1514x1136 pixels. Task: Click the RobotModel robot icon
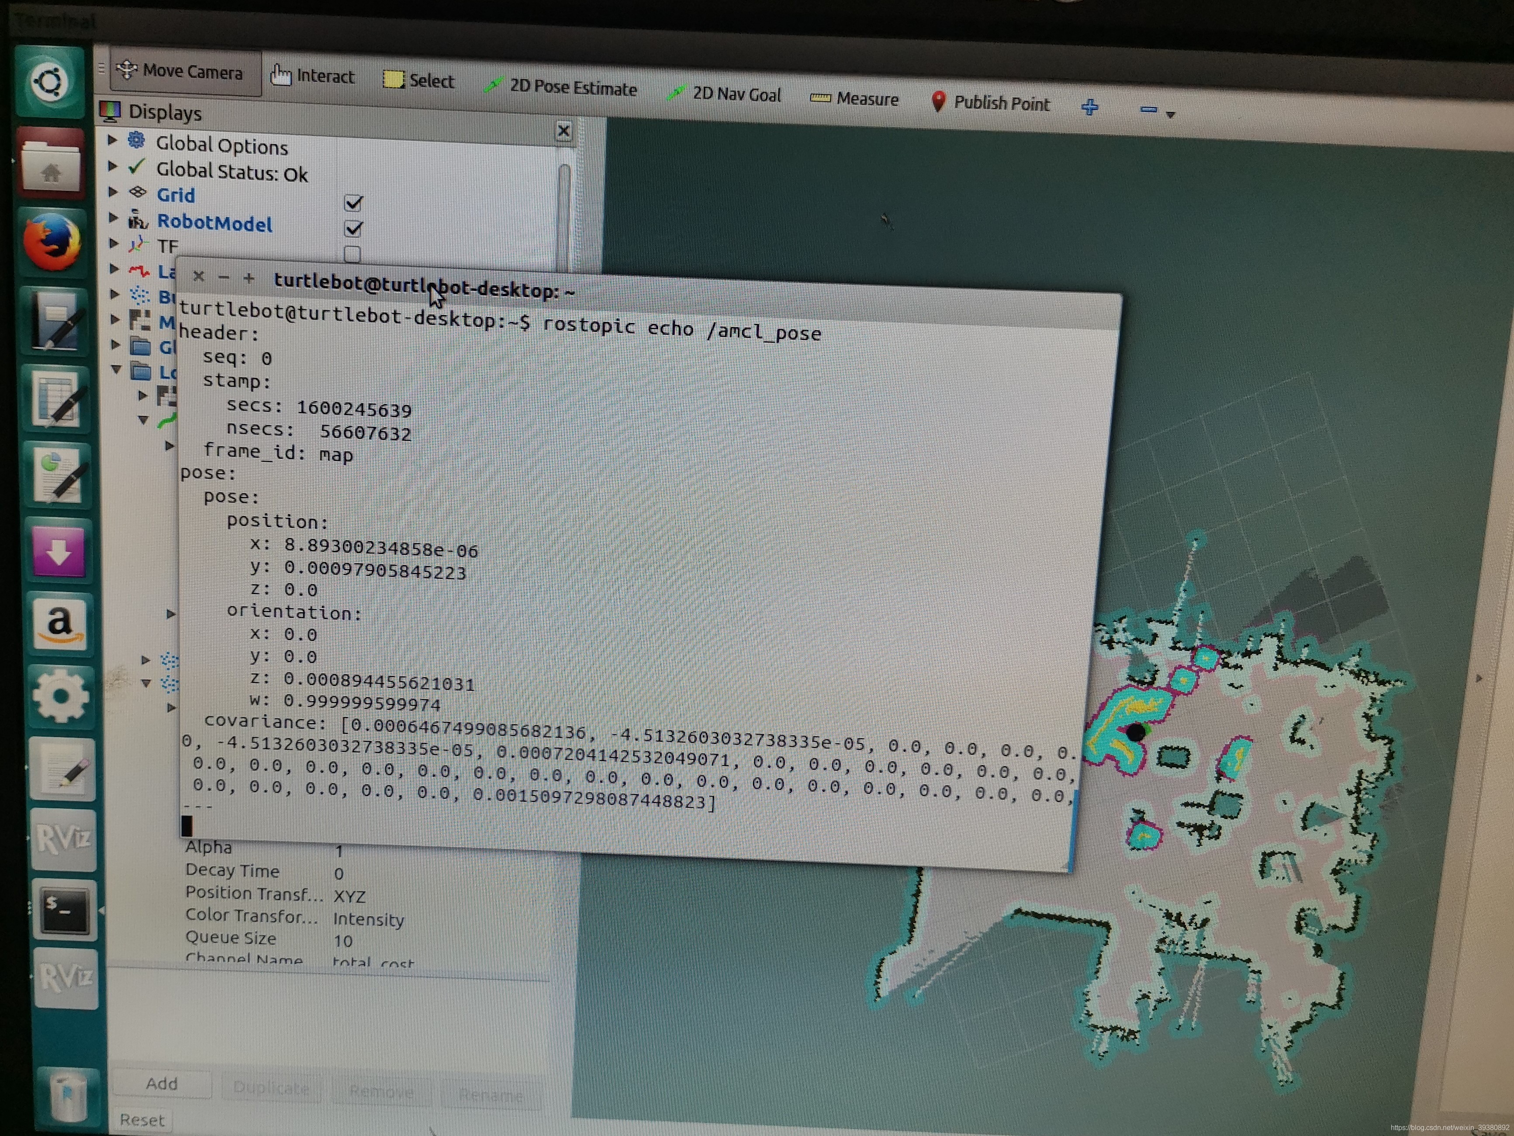(x=138, y=219)
